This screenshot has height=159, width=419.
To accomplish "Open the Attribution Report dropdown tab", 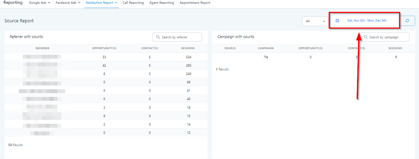I will (x=101, y=3).
